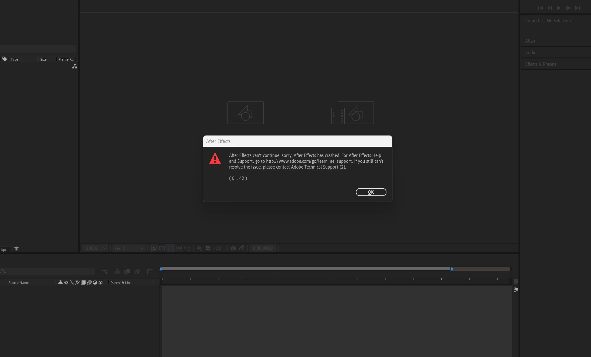Click the snapshot camera icon

pos(233,248)
